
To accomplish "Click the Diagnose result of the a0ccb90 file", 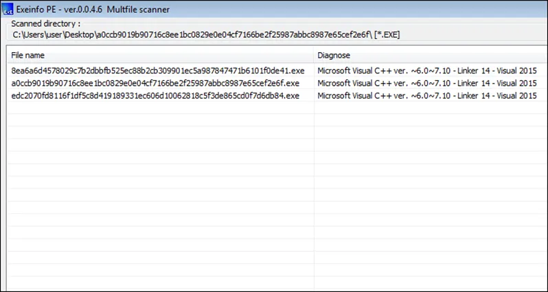I will click(426, 84).
